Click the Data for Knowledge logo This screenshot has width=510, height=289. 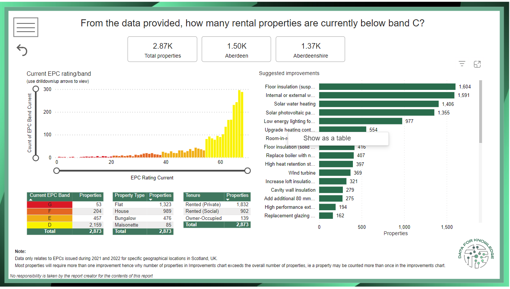476,255
